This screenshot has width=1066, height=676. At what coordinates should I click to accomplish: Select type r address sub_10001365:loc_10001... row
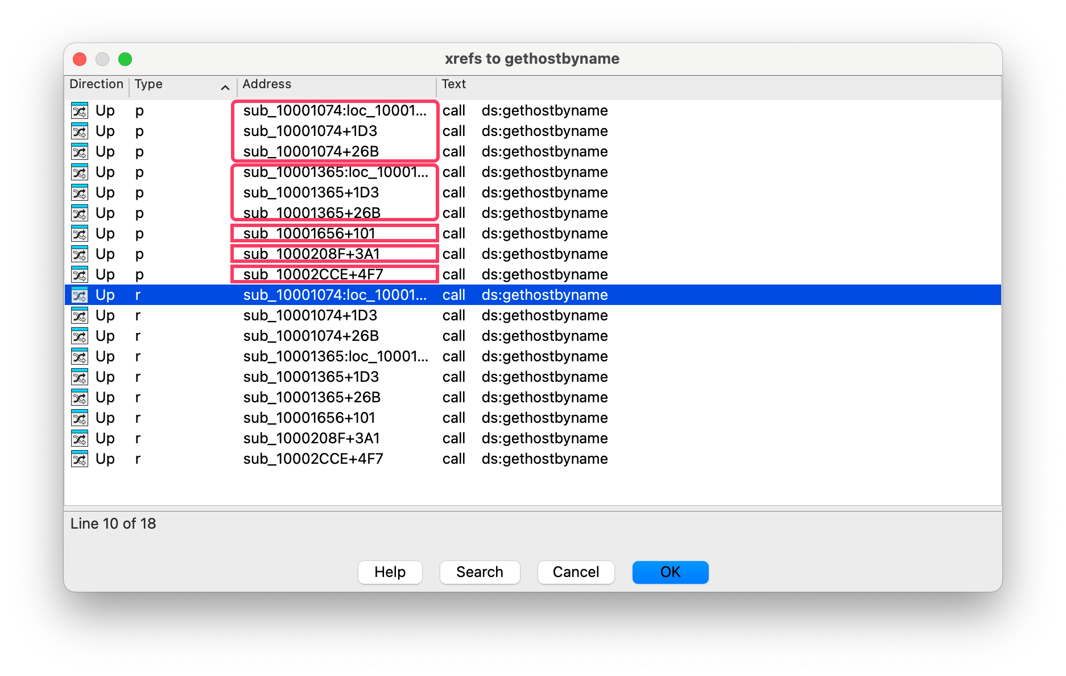click(533, 356)
